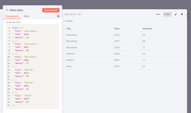Viewport: 191px width, 113px height.
Task: Click code line 12 Amount 77
Action: coord(21,63)
